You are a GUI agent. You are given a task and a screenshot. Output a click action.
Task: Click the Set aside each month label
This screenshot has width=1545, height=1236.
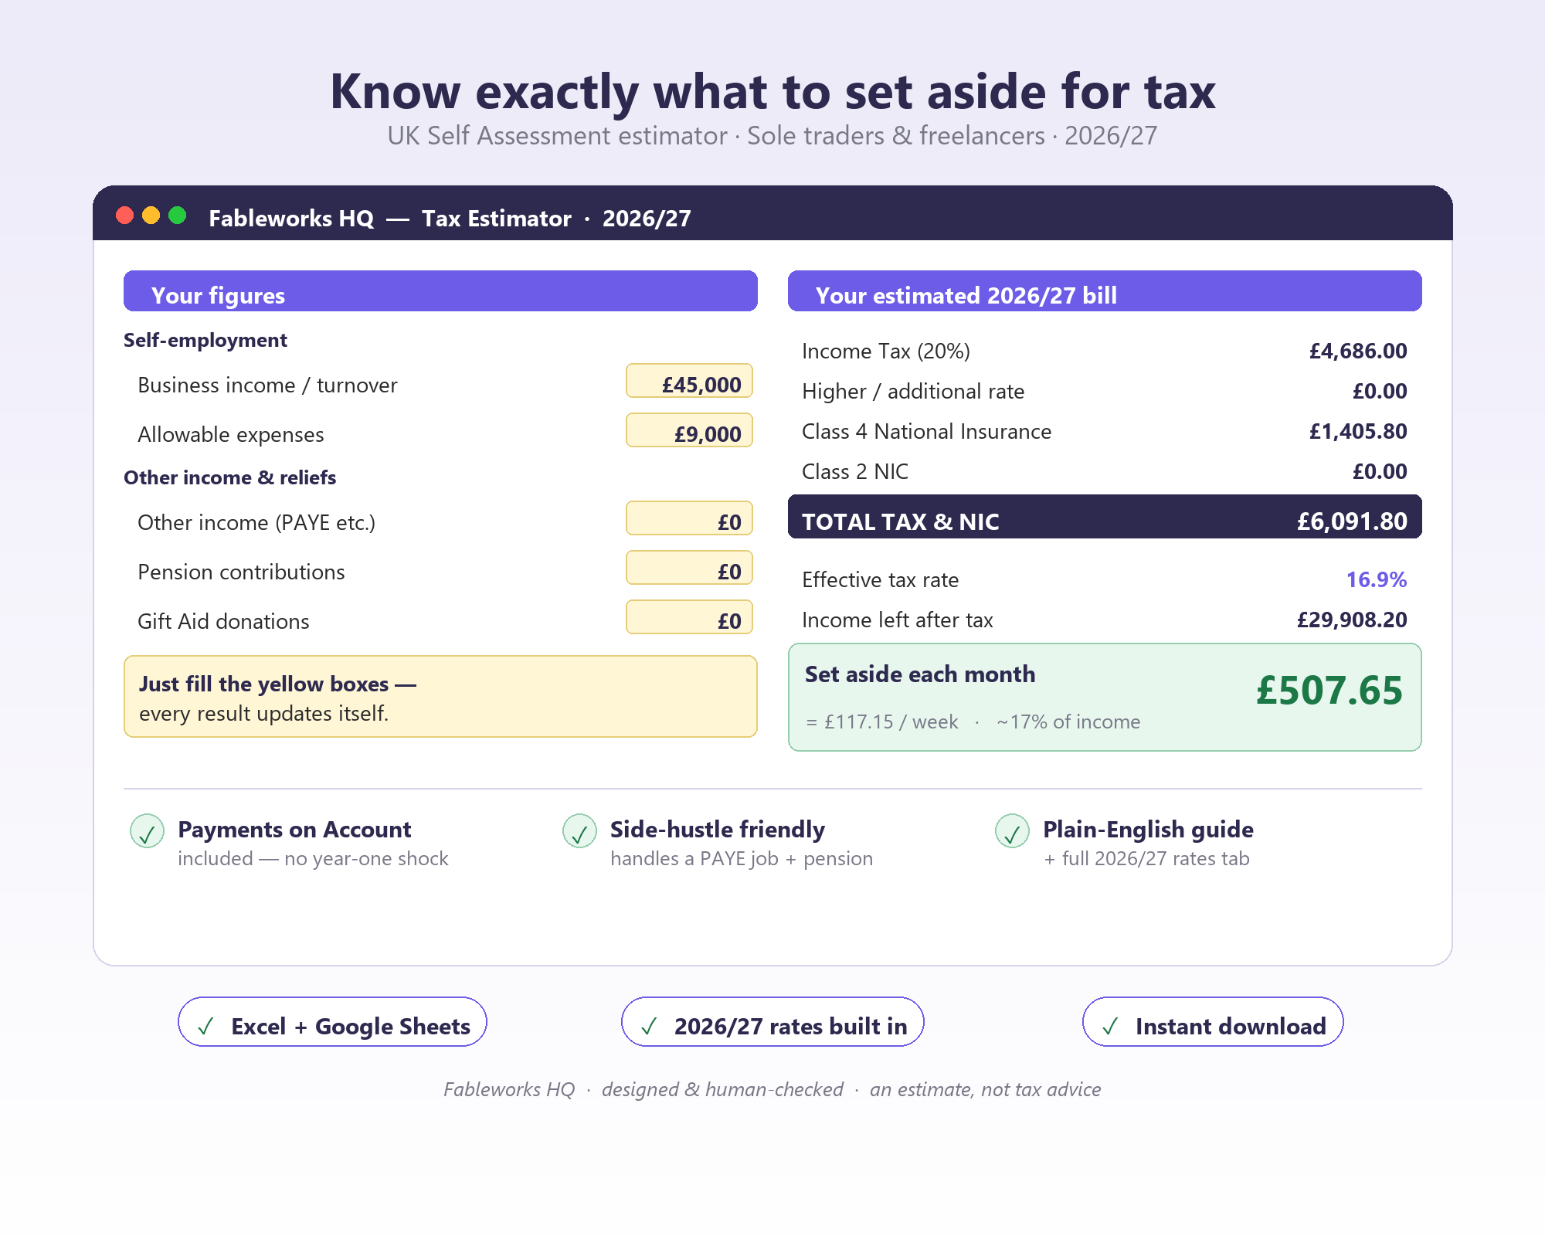[920, 674]
